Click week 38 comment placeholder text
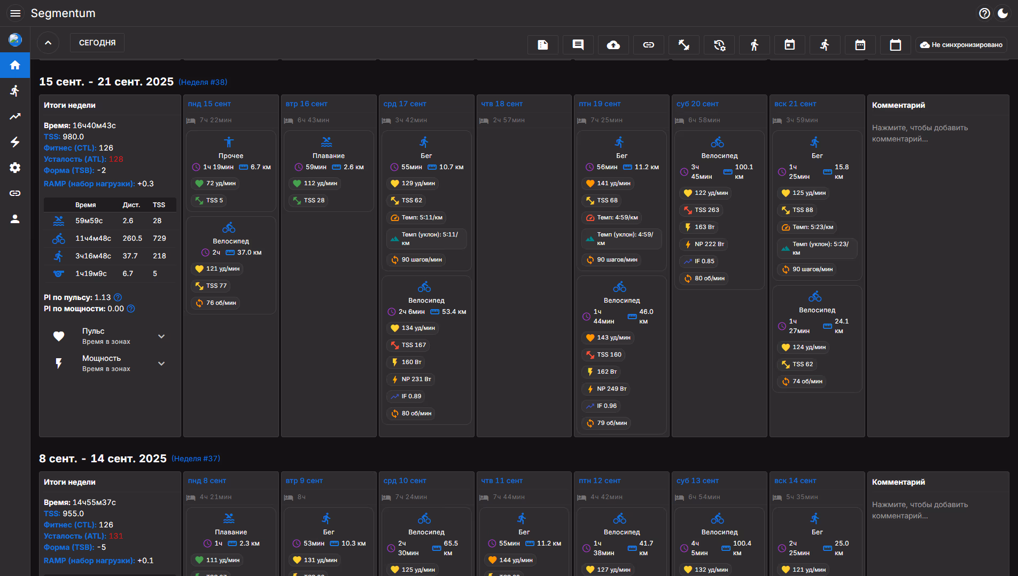This screenshot has width=1018, height=576. pos(920,133)
